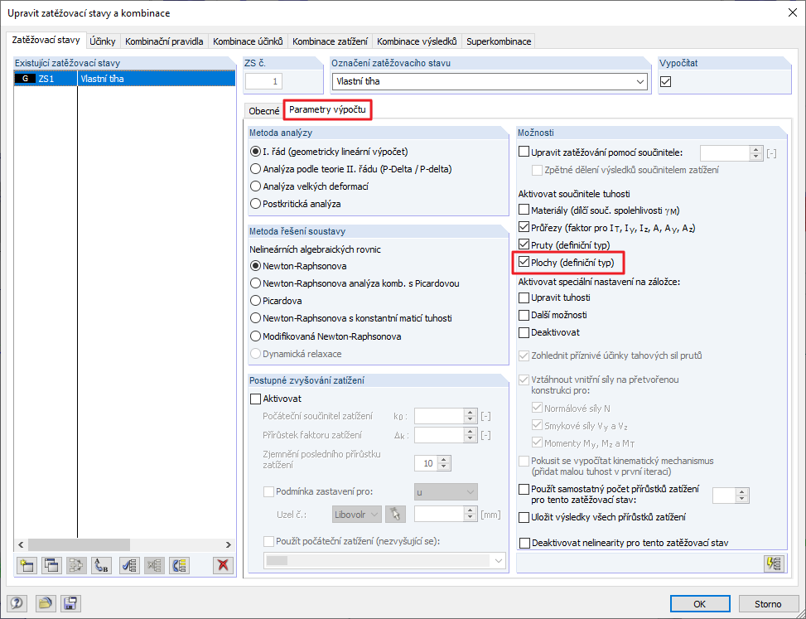Copy the selected load case ZS1
The image size is (806, 619).
pos(51,565)
